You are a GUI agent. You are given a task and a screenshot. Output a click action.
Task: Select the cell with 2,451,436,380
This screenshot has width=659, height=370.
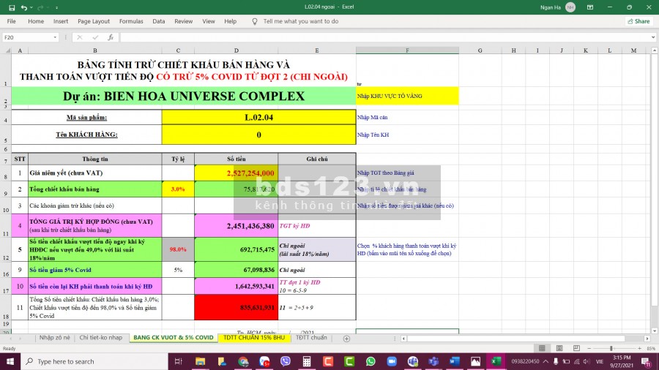click(x=237, y=226)
